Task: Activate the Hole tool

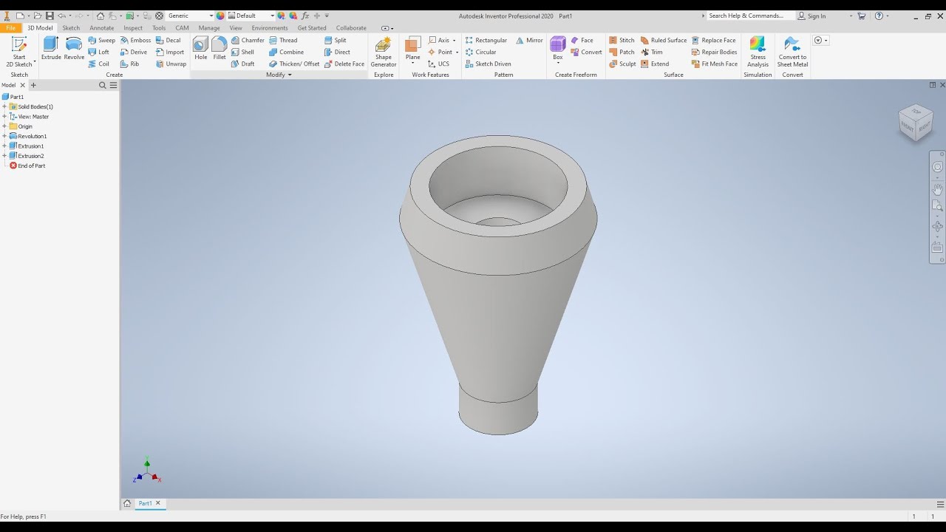Action: pyautogui.click(x=200, y=49)
